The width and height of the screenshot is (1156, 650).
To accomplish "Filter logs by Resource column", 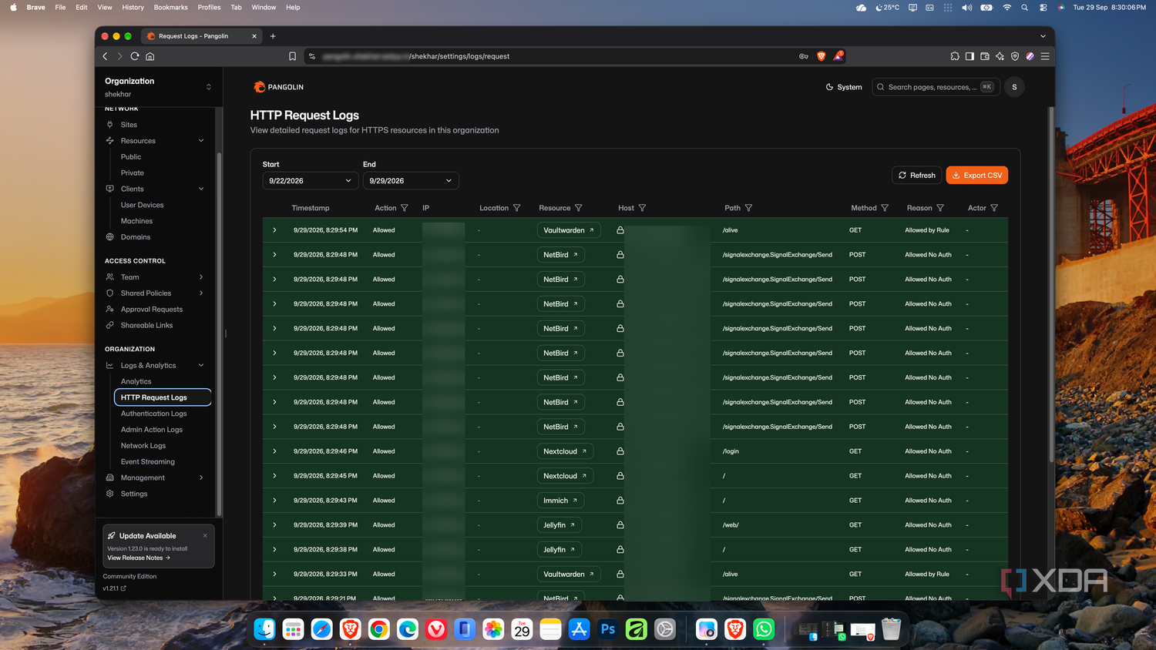I will point(579,208).
